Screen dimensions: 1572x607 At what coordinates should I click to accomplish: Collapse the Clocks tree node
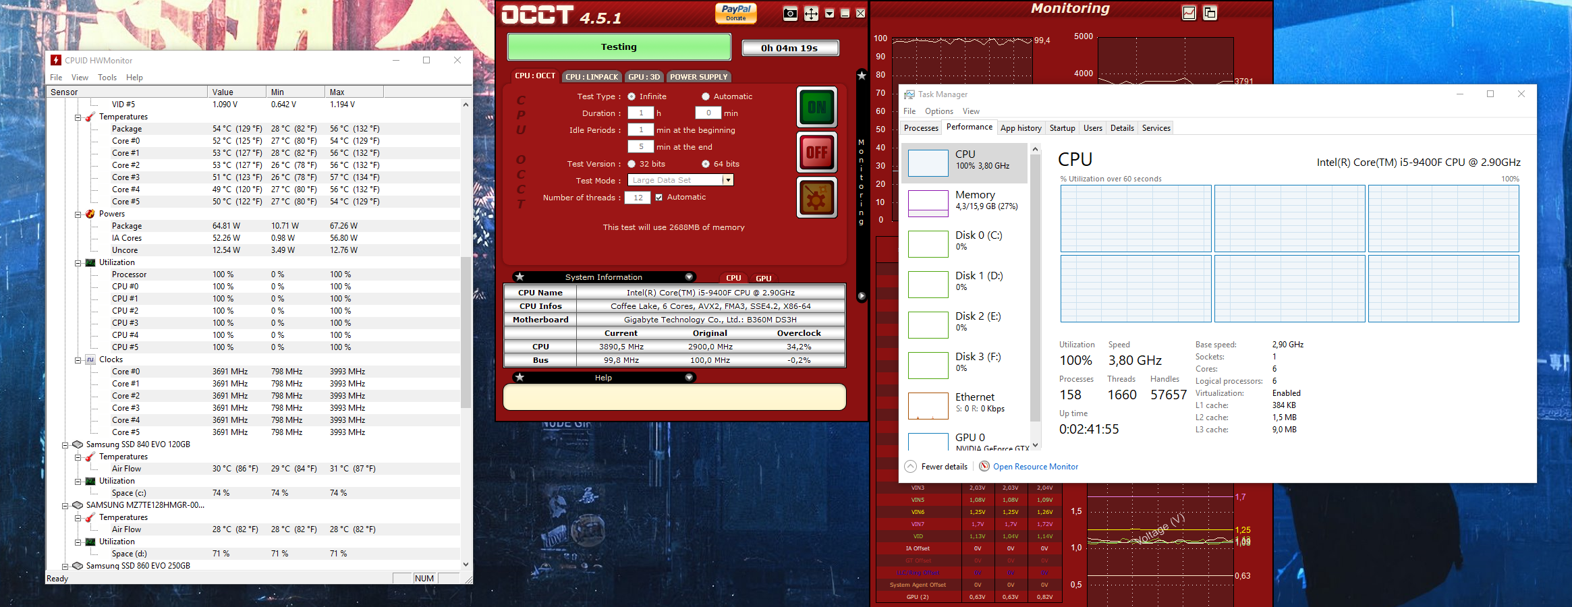pyautogui.click(x=78, y=360)
